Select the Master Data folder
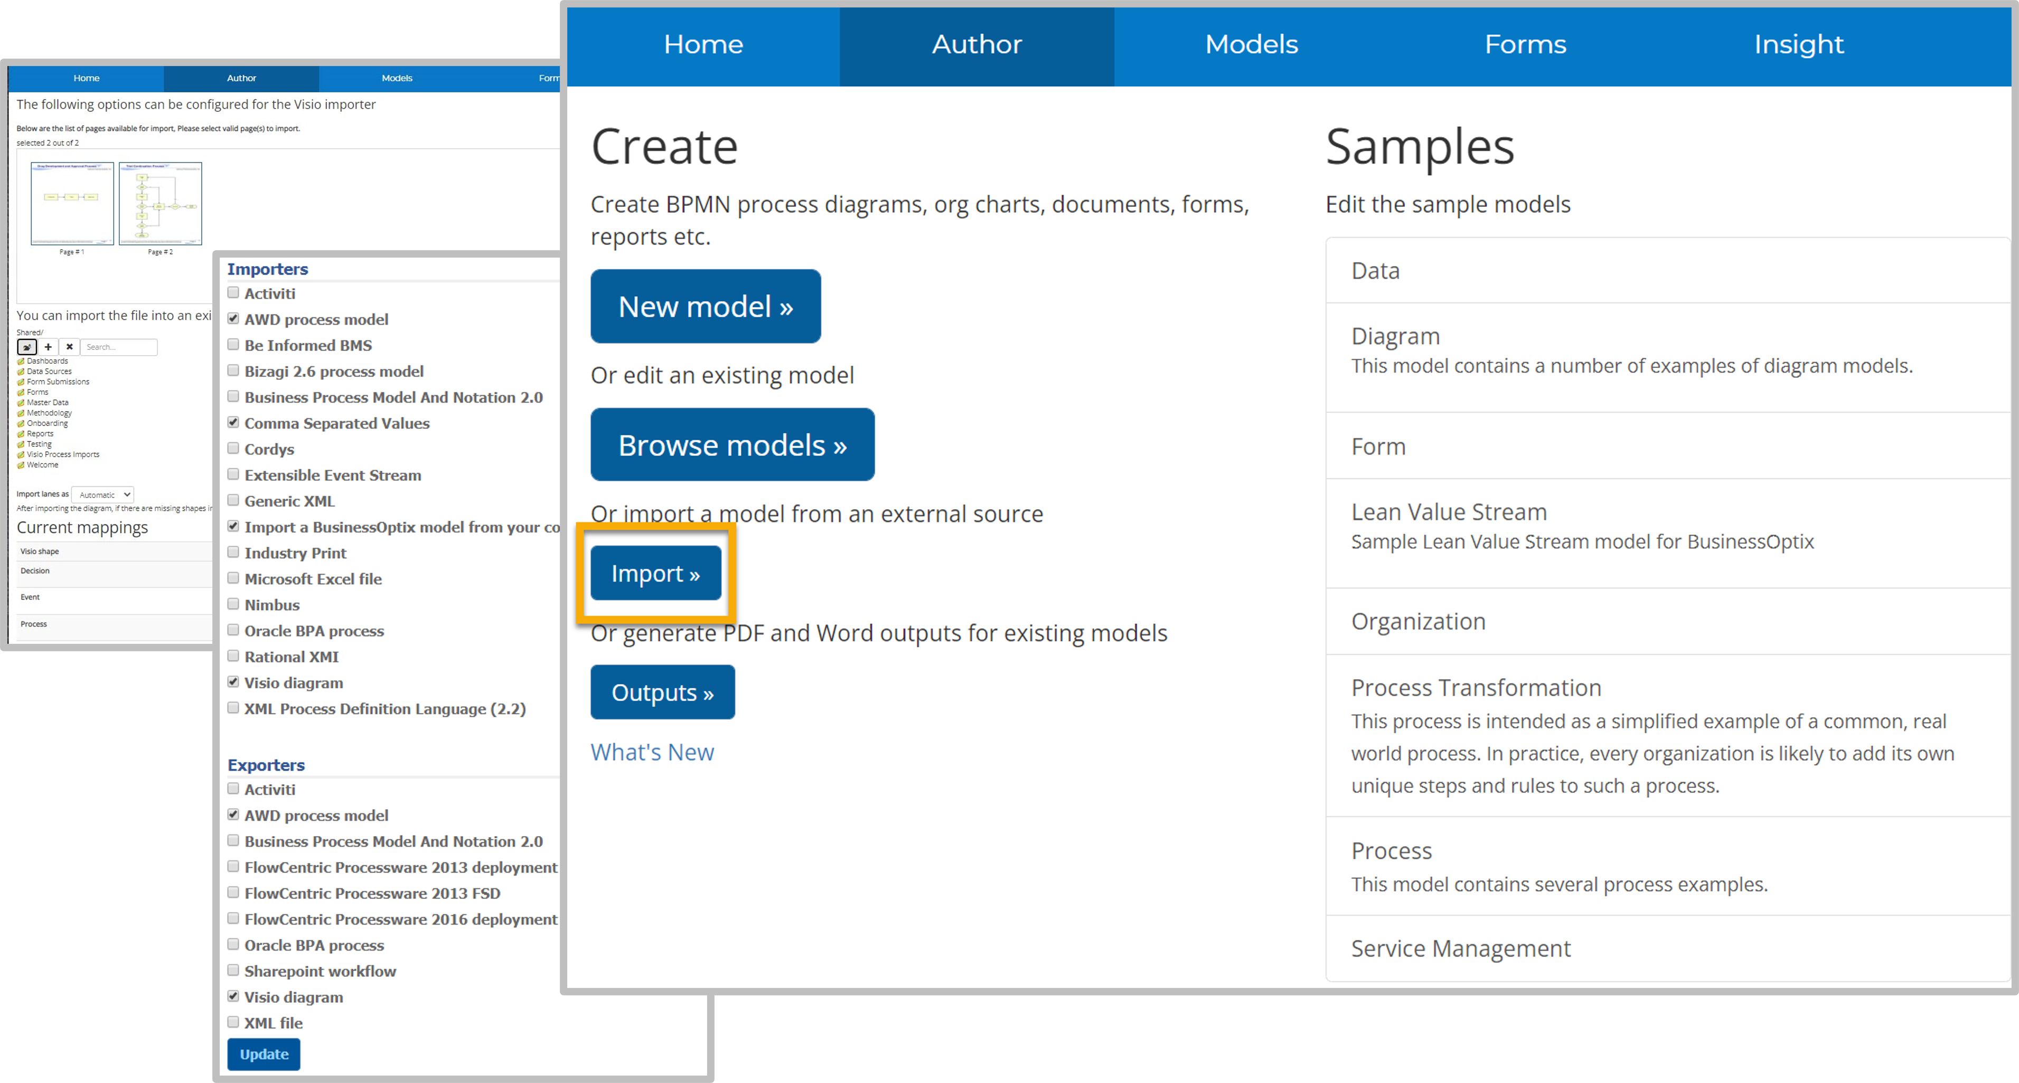 [47, 403]
